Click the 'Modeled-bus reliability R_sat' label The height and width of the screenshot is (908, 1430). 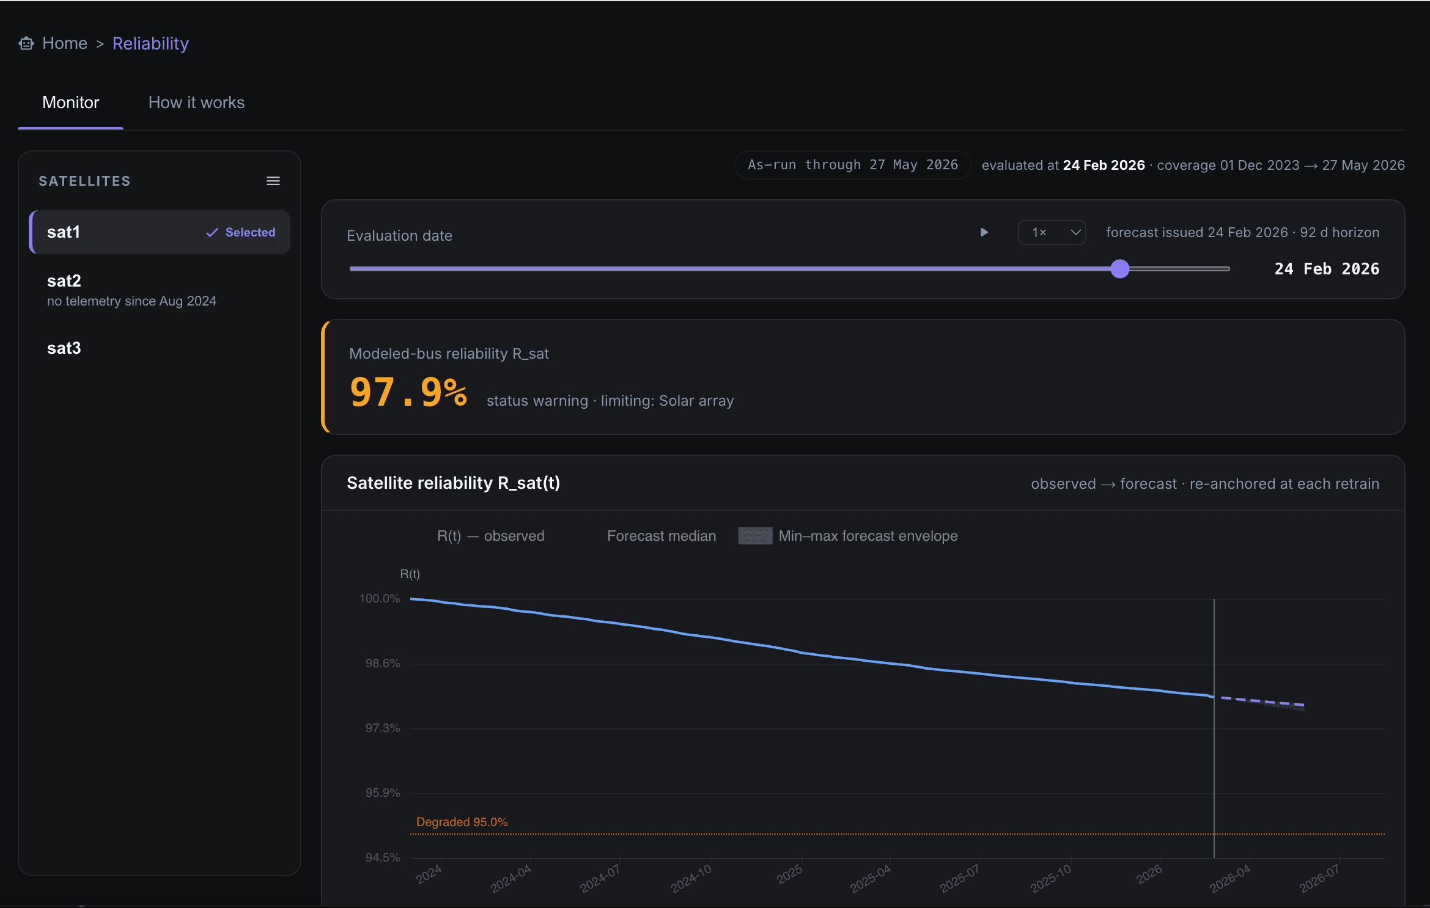click(x=449, y=354)
